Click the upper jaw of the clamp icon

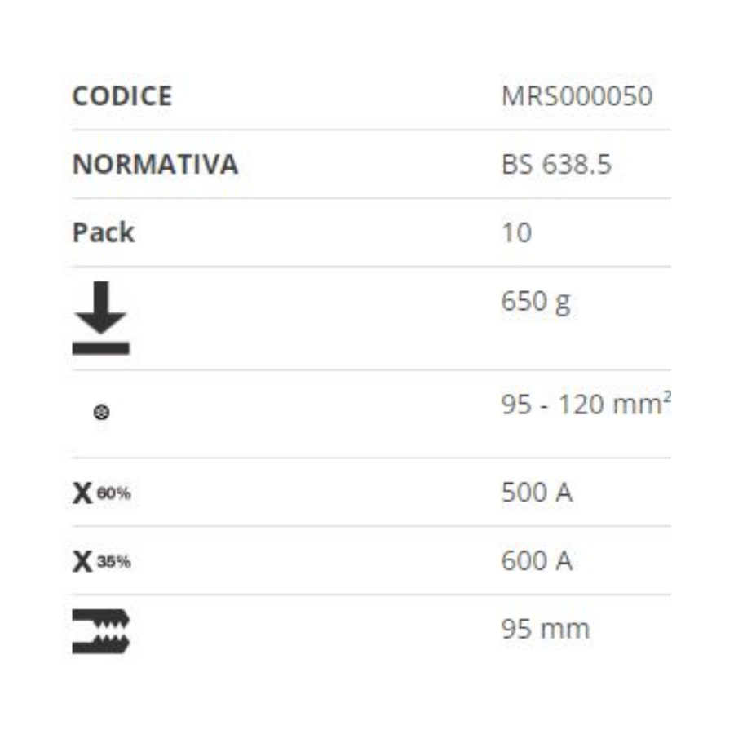(100, 618)
